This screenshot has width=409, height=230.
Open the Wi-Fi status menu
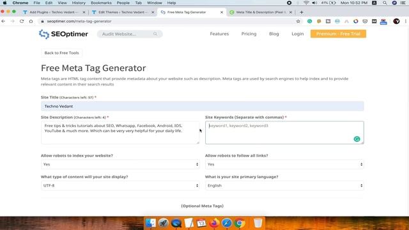pyautogui.click(x=306, y=3)
